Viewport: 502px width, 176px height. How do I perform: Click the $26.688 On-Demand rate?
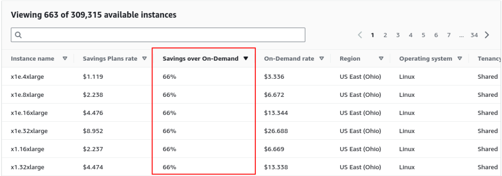[276, 131]
